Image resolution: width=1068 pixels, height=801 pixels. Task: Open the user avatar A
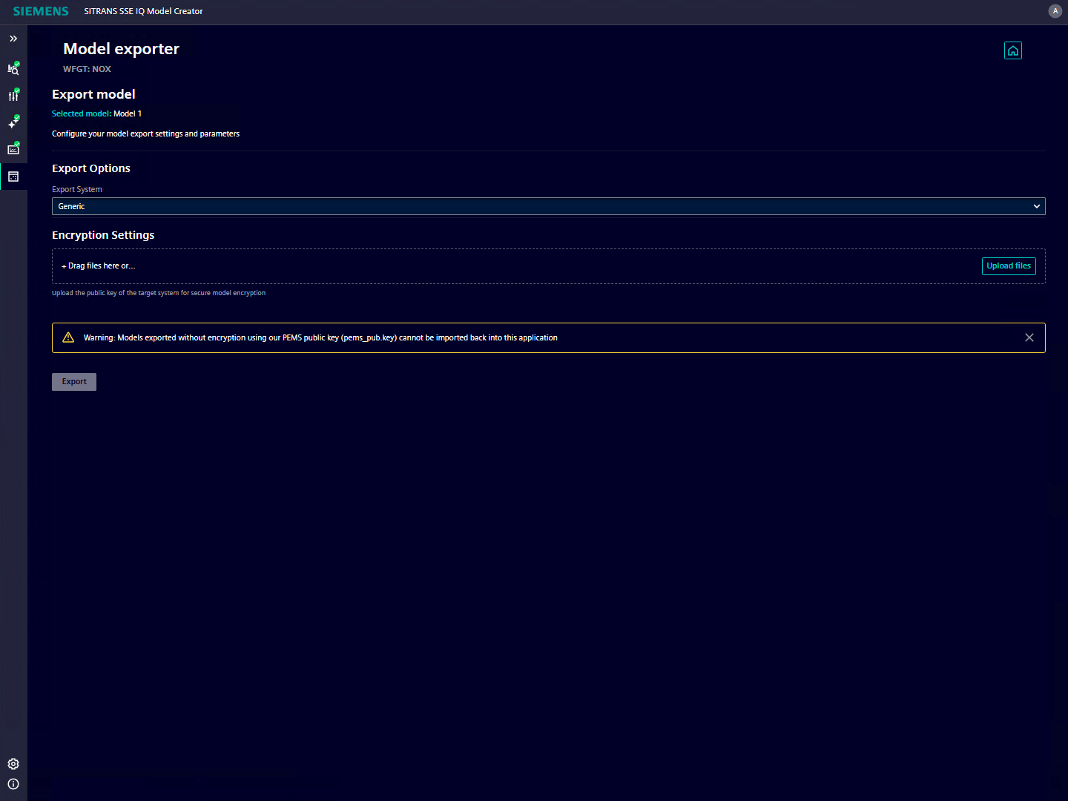click(1055, 11)
